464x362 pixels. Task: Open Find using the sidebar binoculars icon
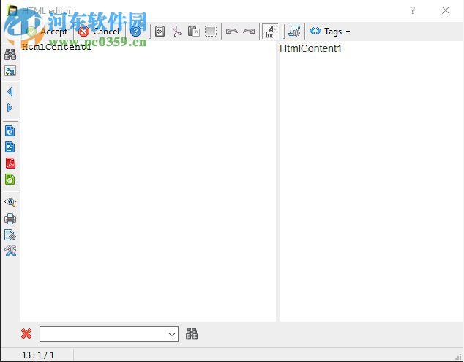[10, 55]
